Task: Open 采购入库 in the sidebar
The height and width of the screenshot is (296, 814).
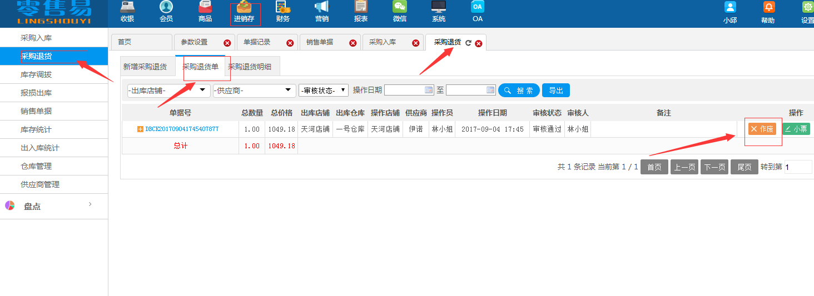Action: tap(54, 38)
